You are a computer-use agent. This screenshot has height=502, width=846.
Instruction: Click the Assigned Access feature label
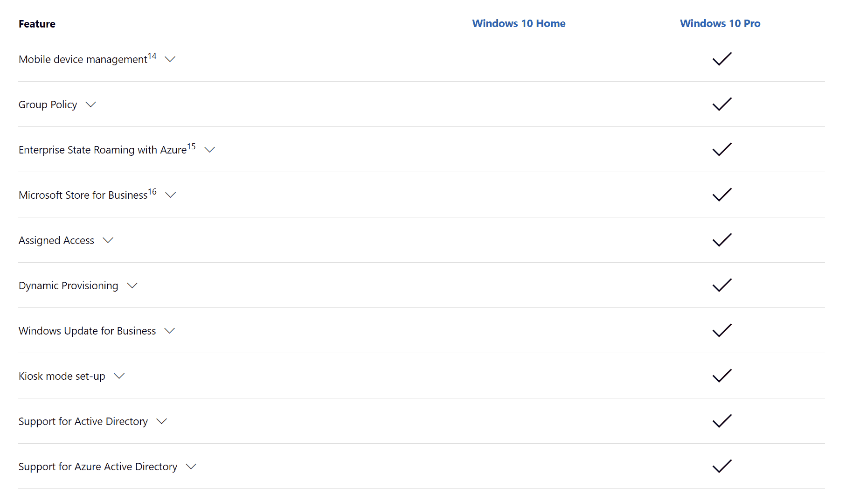[56, 240]
